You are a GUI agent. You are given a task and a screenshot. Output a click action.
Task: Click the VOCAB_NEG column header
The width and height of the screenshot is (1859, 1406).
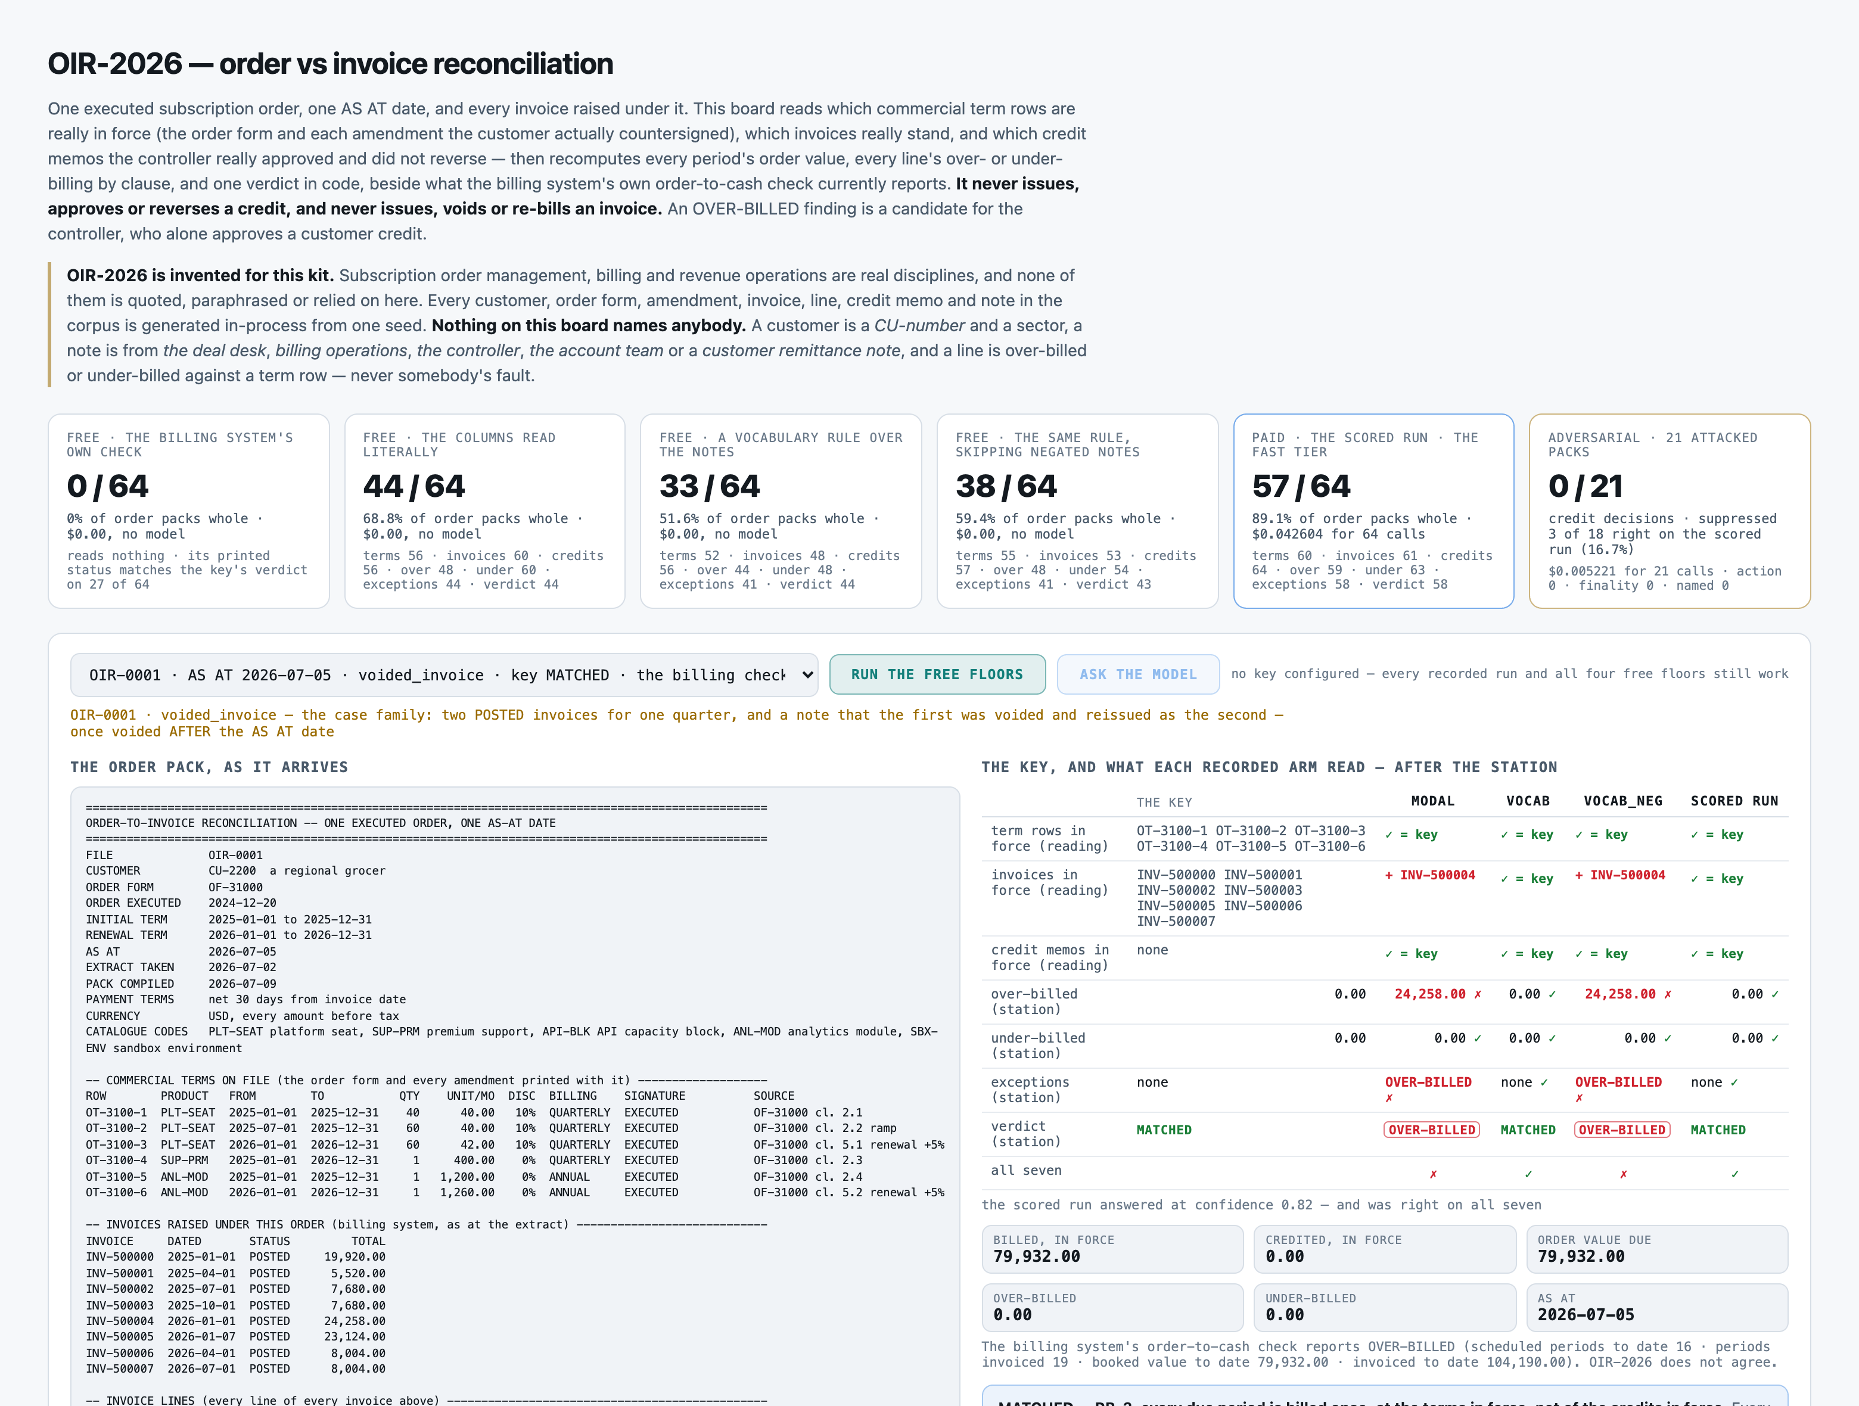1623,801
